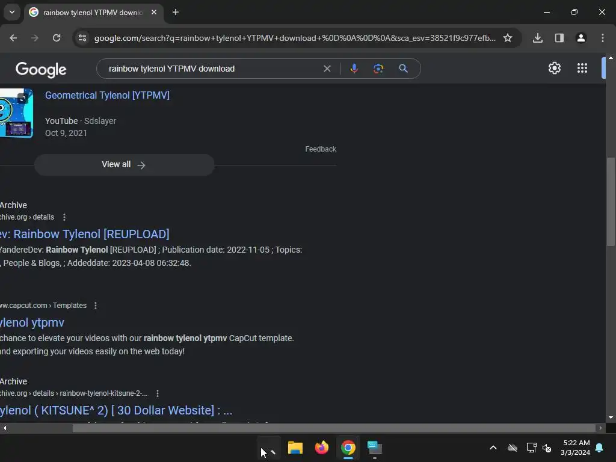Screen dimensions: 616x462
Task: Open options for rainbow-tylenol-kitsune result
Action: pos(158,393)
